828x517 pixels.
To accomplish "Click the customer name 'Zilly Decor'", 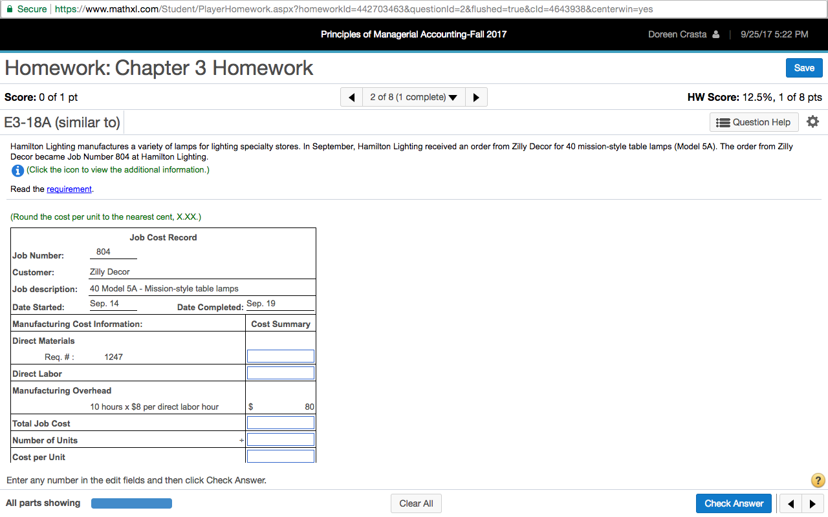I will pos(110,272).
